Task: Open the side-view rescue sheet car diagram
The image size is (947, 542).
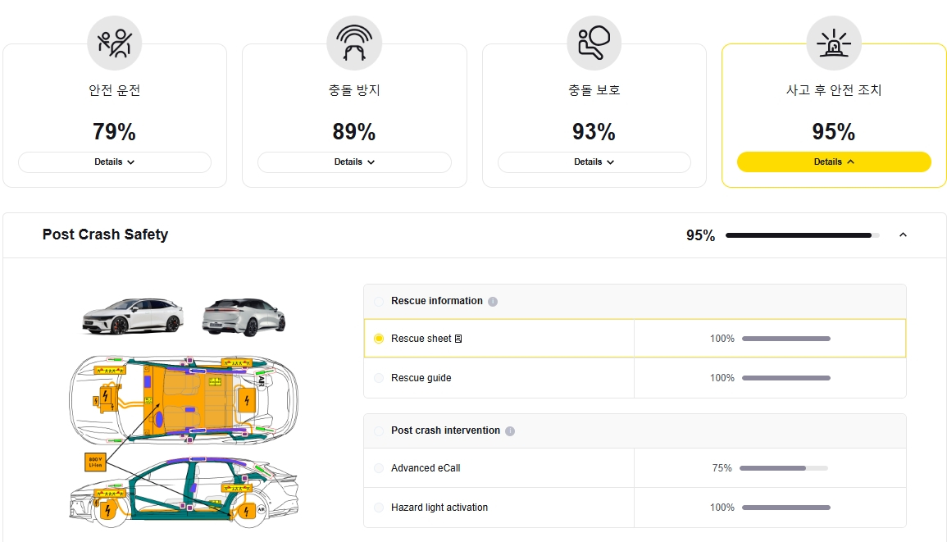Action: [184, 493]
